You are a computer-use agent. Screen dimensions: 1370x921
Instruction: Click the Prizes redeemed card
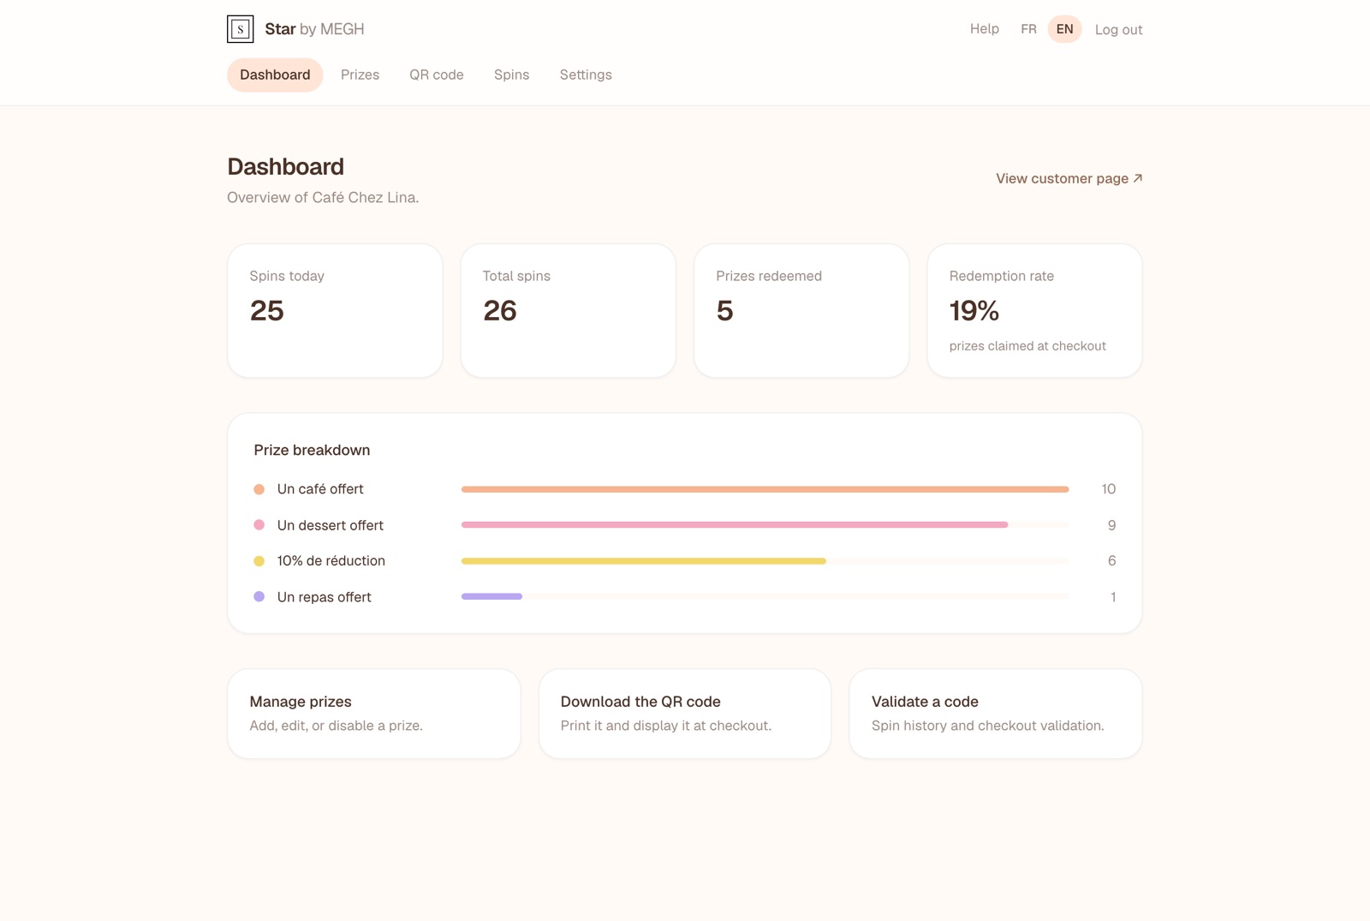[801, 311]
